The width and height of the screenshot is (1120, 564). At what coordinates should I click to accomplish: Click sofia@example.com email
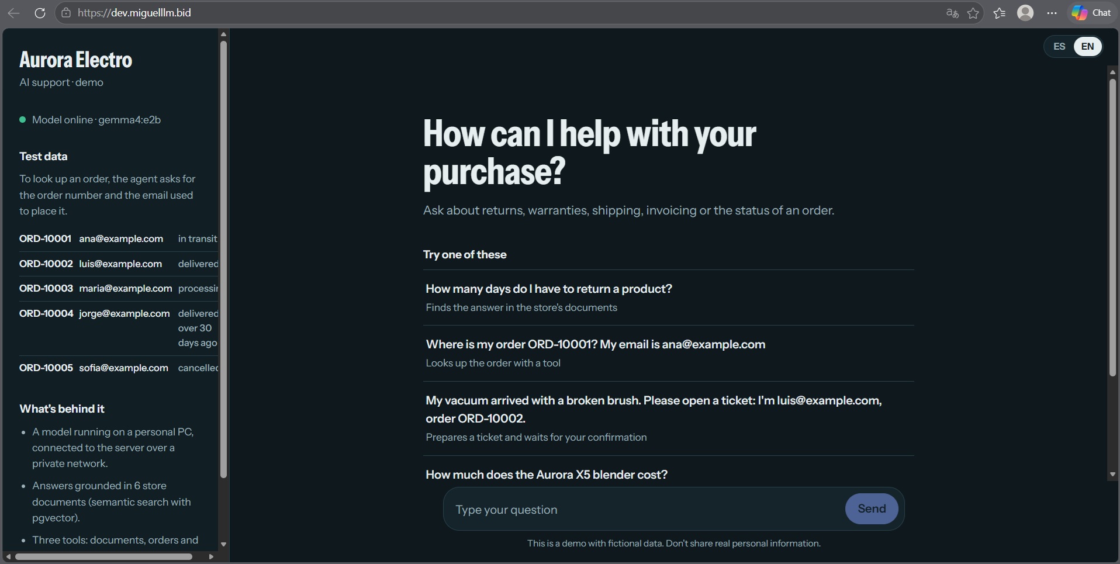pos(123,368)
